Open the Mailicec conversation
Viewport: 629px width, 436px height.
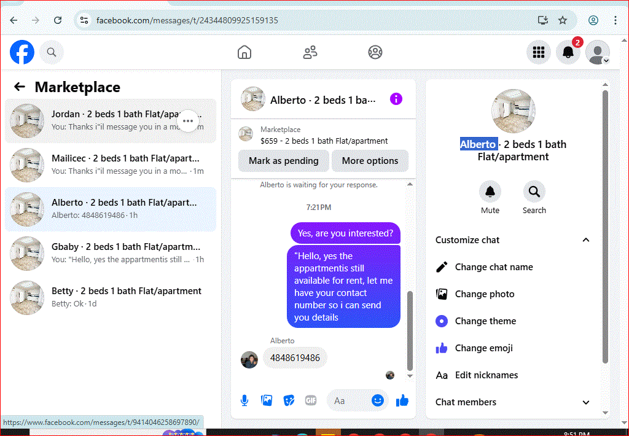tap(111, 165)
